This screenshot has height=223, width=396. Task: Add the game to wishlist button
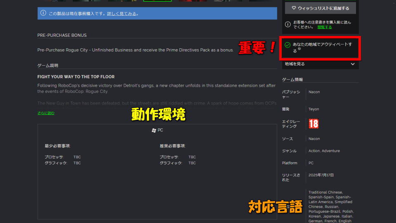pos(320,8)
